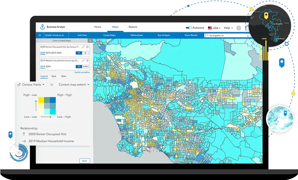Open the Census Tracts geography dropdown

(33, 85)
